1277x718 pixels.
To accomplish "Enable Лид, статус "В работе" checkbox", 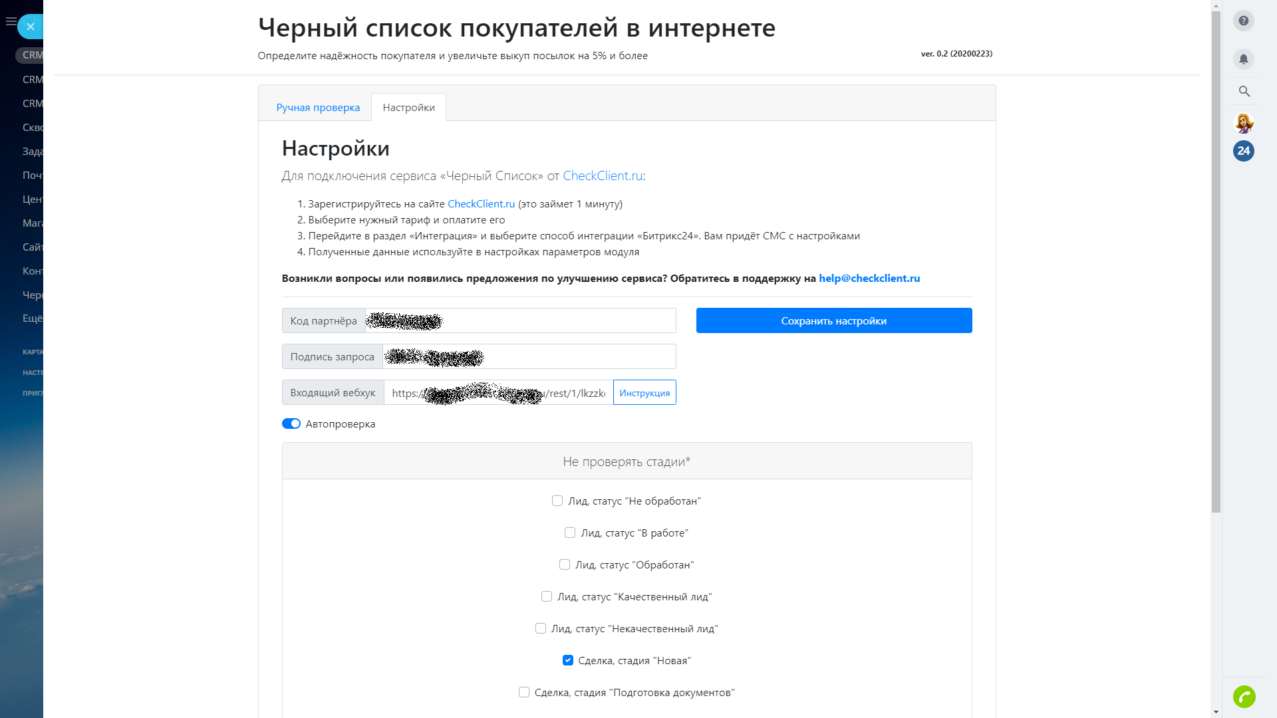I will (x=570, y=533).
